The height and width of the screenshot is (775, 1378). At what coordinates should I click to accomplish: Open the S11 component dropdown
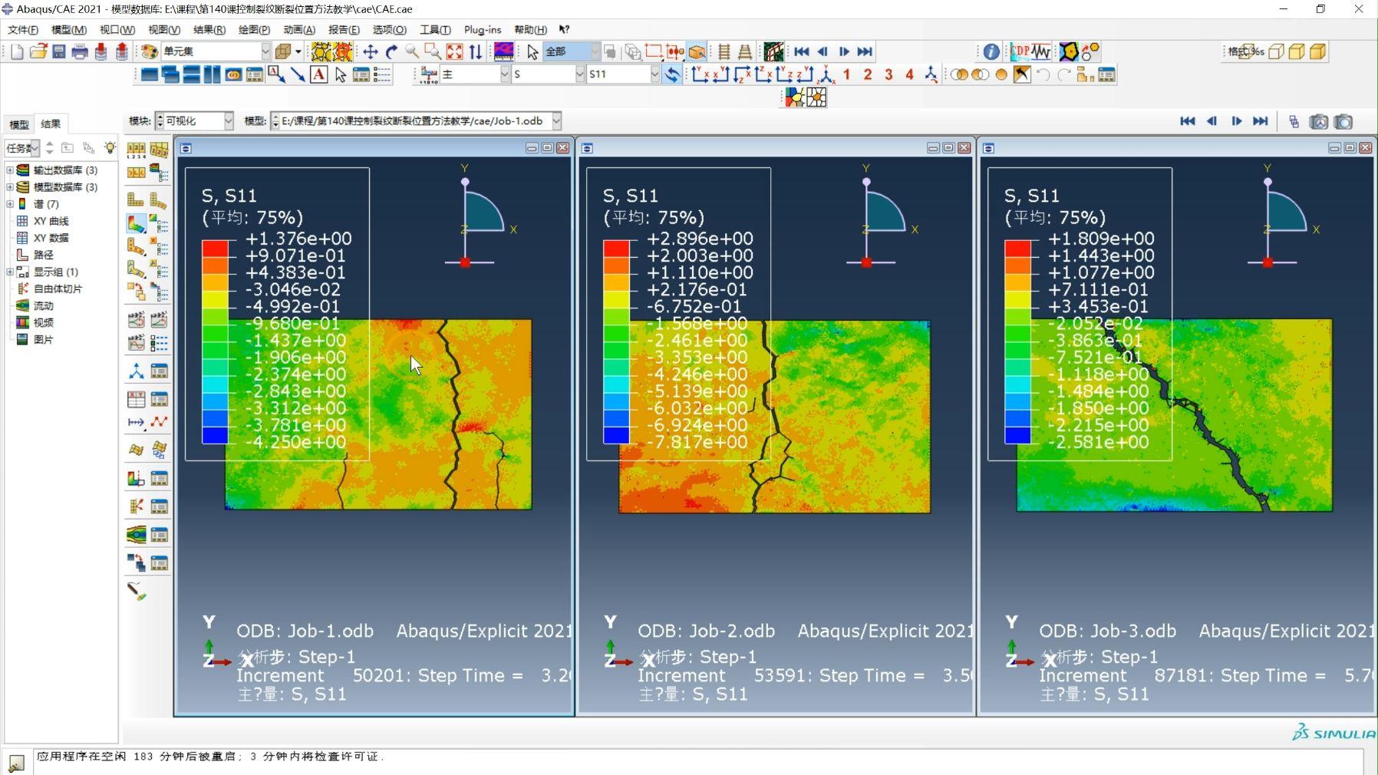(654, 74)
